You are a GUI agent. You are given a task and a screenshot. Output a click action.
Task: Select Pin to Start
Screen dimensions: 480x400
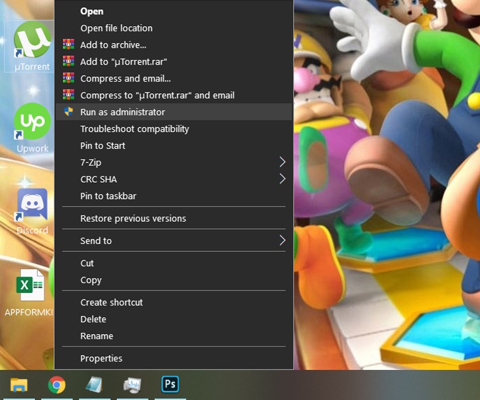pyautogui.click(x=174, y=146)
